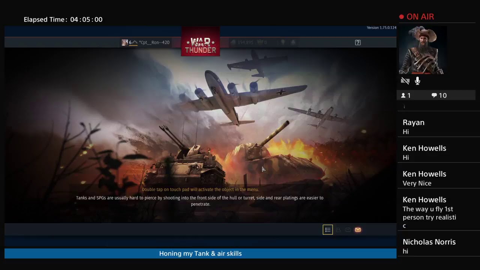This screenshot has width=480, height=270.
Task: Open the contacts people icon in bottom bar
Action: [x=338, y=230]
